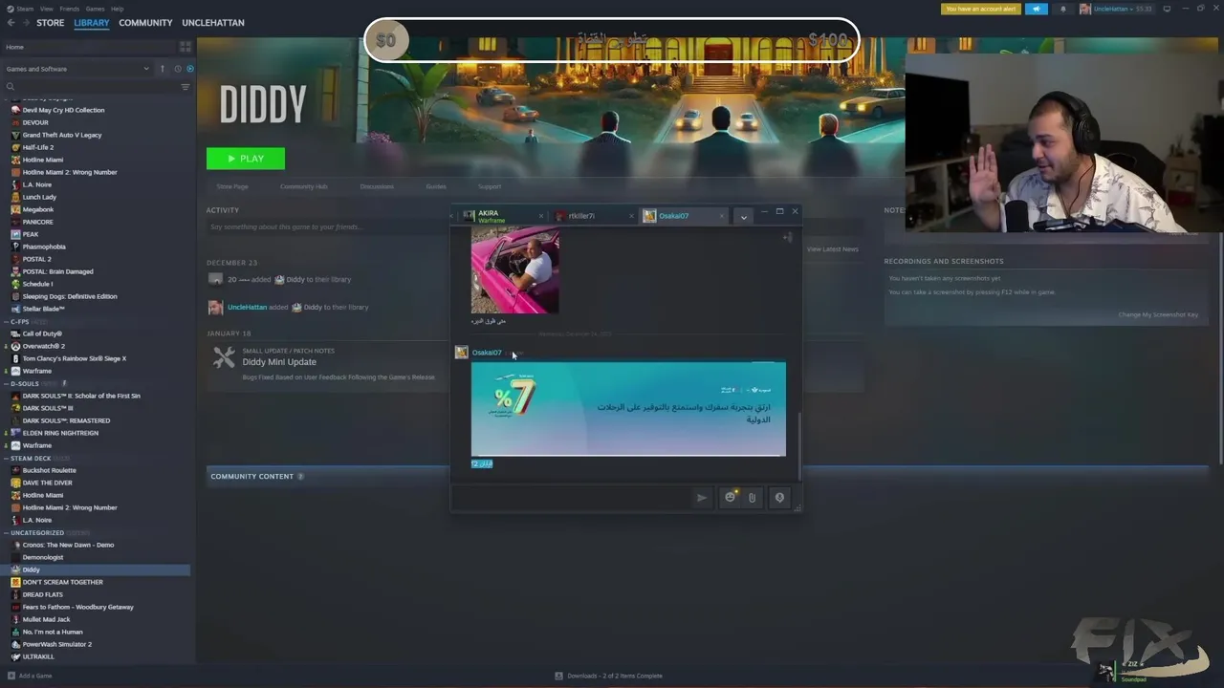
Task: Go back with the left arrow
Action: click(x=11, y=23)
